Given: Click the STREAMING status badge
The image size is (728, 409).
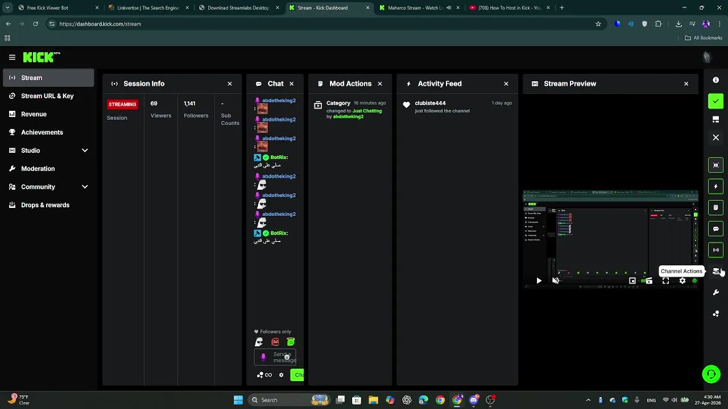Looking at the screenshot, I should [122, 105].
